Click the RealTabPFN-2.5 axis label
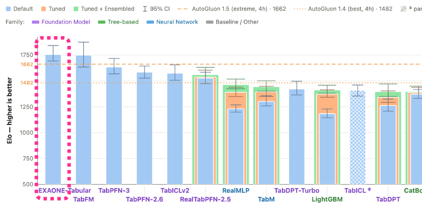This screenshot has width=422, height=211. tap(205, 199)
